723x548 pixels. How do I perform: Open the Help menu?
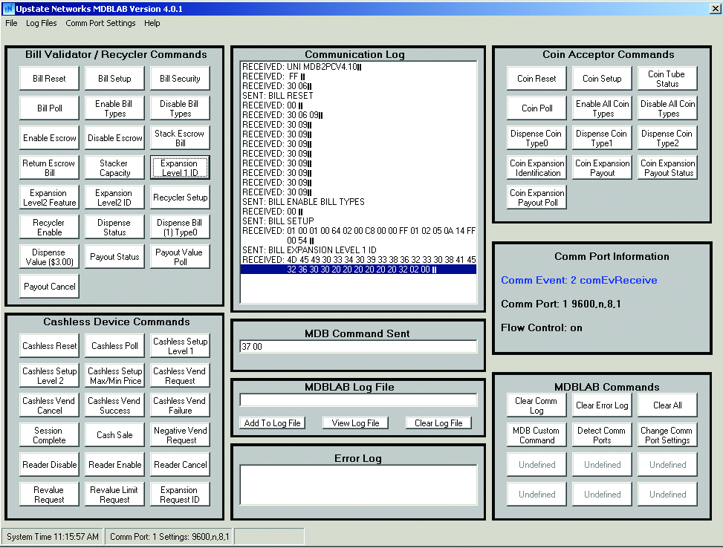point(152,23)
